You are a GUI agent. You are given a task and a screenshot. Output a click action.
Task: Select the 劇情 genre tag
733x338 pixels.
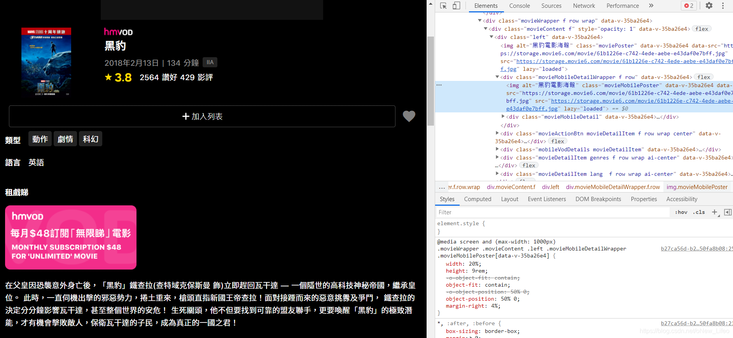pos(65,139)
